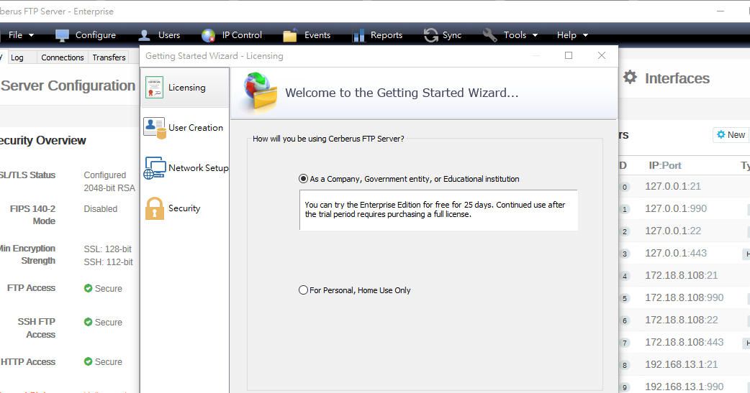The width and height of the screenshot is (750, 393).
Task: Click the IP:Port column header
Action: point(665,165)
